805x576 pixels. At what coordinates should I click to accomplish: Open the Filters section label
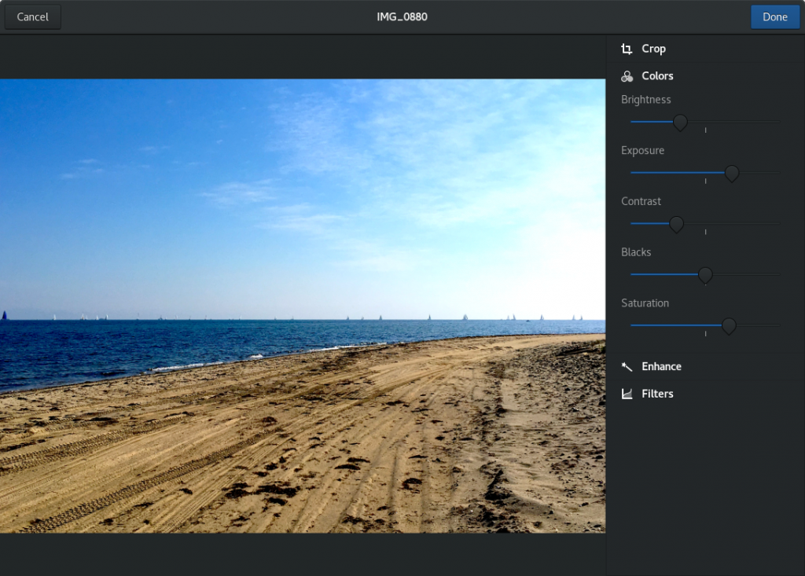click(x=657, y=394)
